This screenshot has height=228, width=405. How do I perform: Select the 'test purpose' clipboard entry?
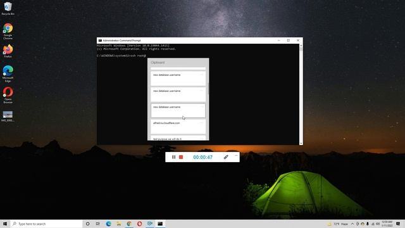click(x=178, y=138)
